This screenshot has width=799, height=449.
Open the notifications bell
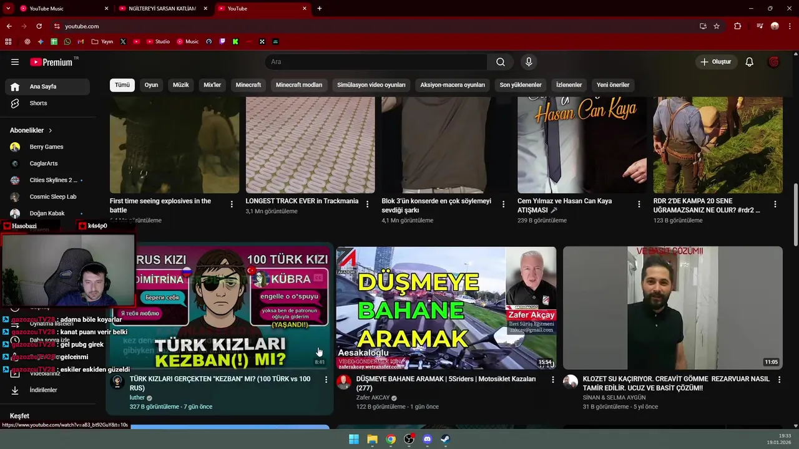pyautogui.click(x=750, y=62)
